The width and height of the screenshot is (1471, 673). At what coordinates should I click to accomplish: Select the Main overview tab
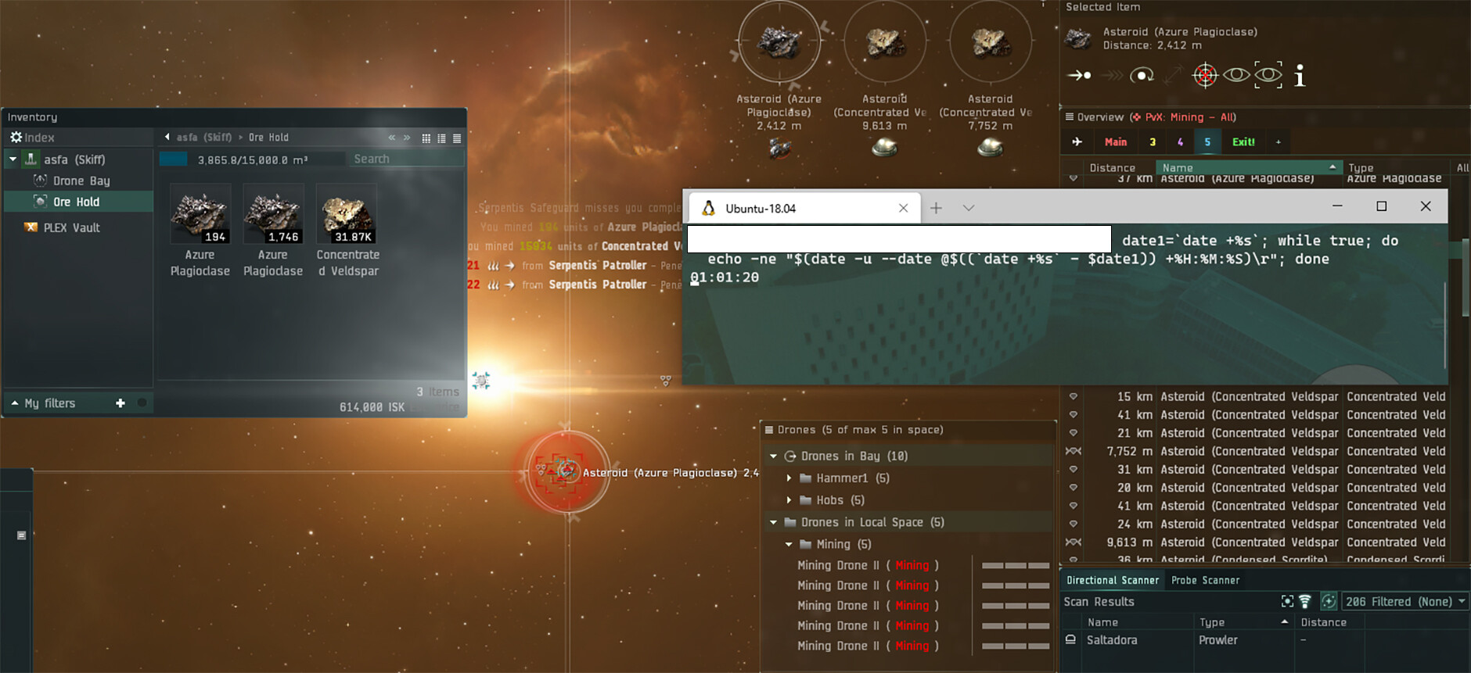(x=1116, y=141)
